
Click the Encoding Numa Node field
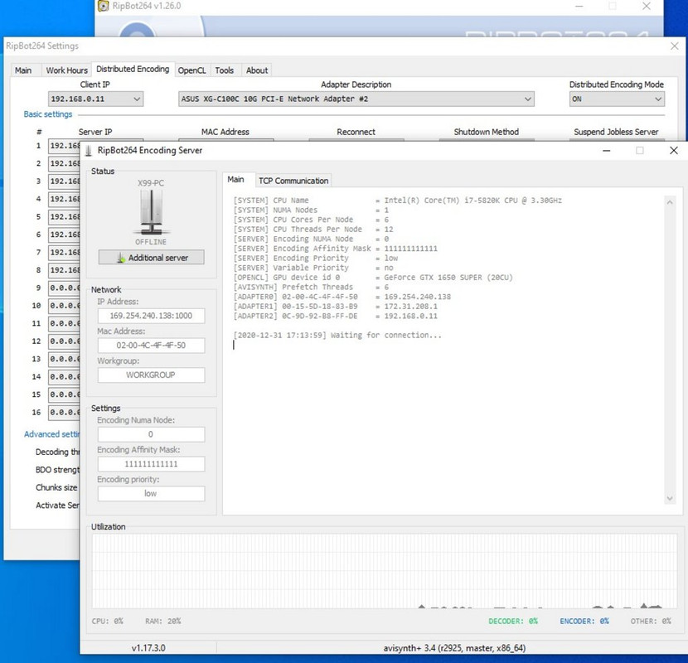[151, 434]
